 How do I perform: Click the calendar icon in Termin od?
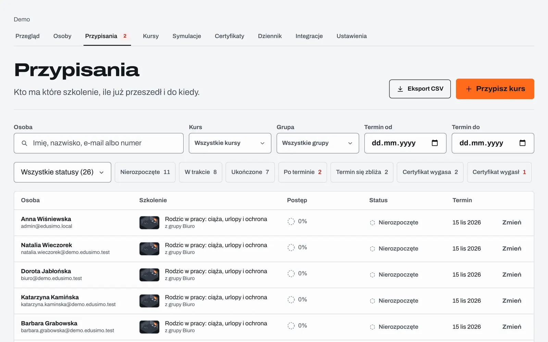click(x=435, y=143)
